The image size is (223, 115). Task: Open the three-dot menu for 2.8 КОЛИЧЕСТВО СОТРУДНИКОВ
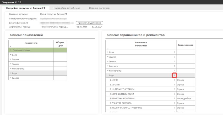coord(175,108)
